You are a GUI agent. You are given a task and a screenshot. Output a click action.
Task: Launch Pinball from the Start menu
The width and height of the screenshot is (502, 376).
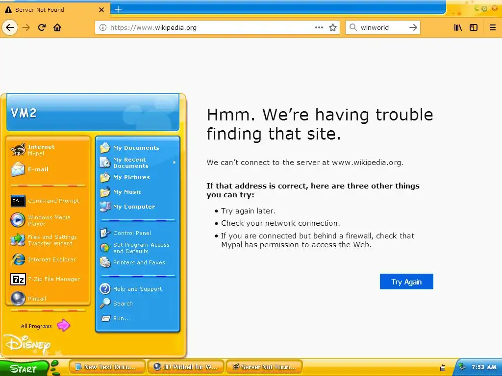(x=48, y=299)
